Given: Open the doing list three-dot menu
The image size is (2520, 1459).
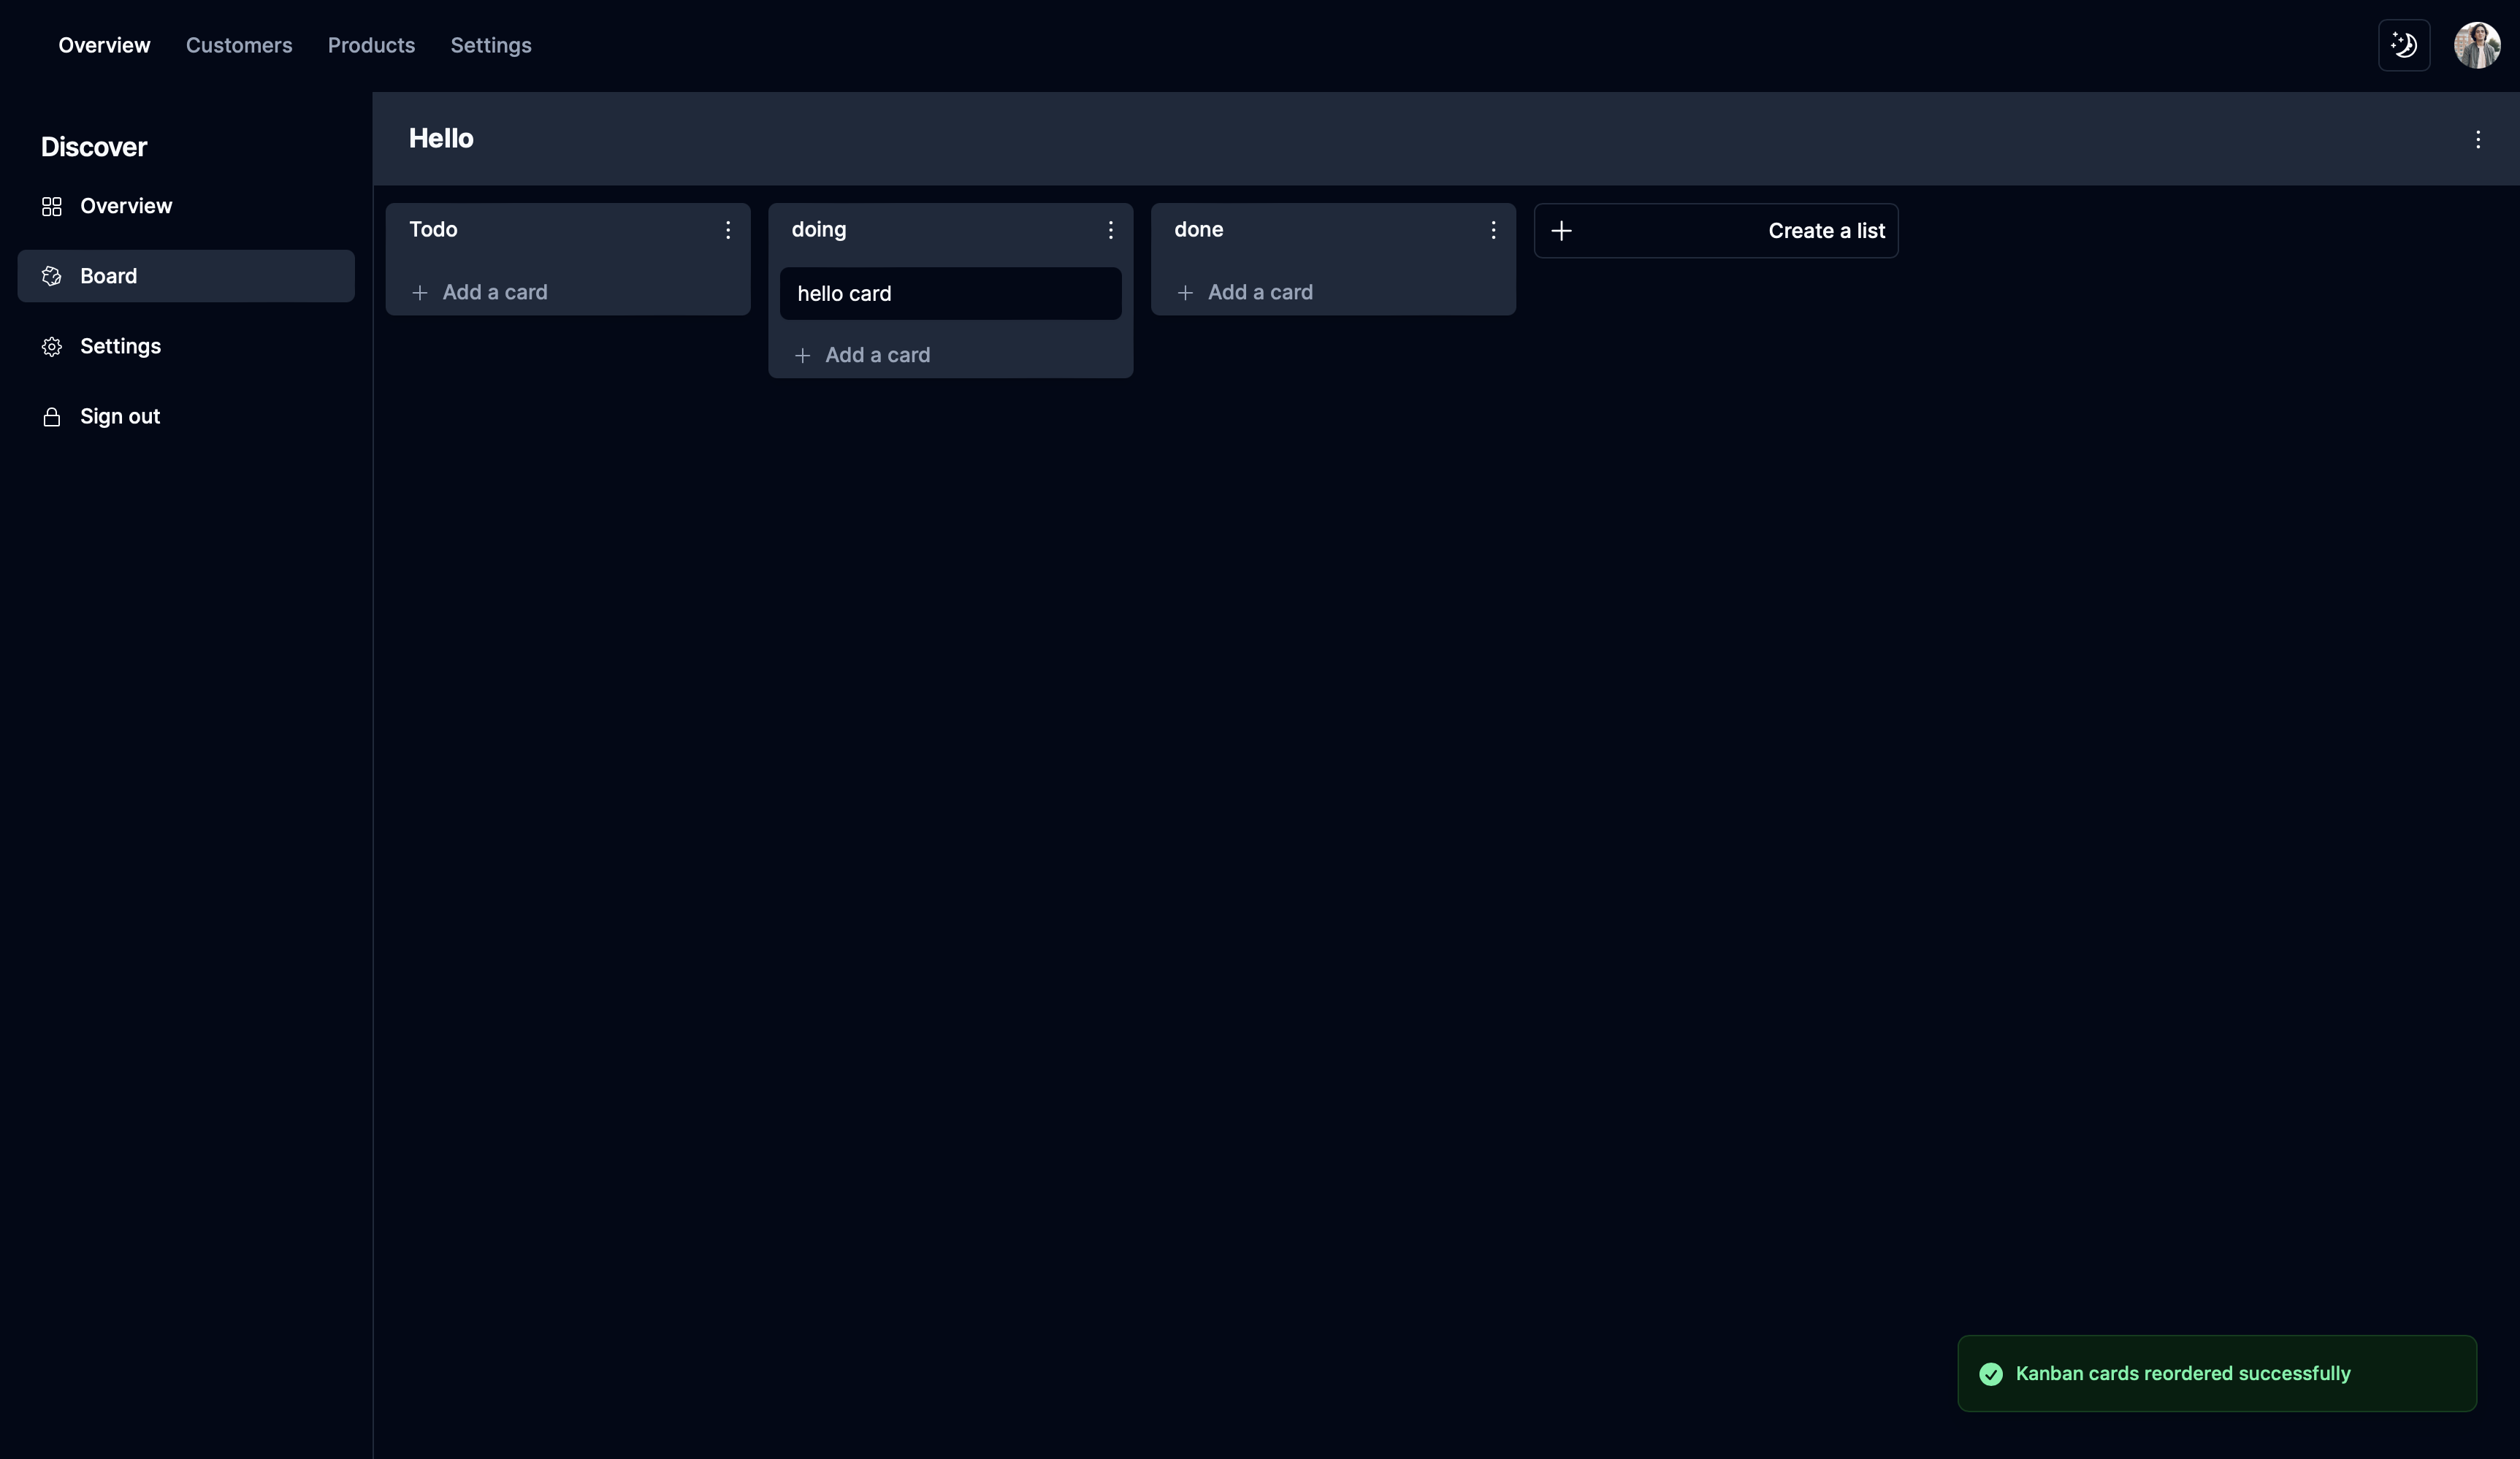Looking at the screenshot, I should pos(1110,230).
